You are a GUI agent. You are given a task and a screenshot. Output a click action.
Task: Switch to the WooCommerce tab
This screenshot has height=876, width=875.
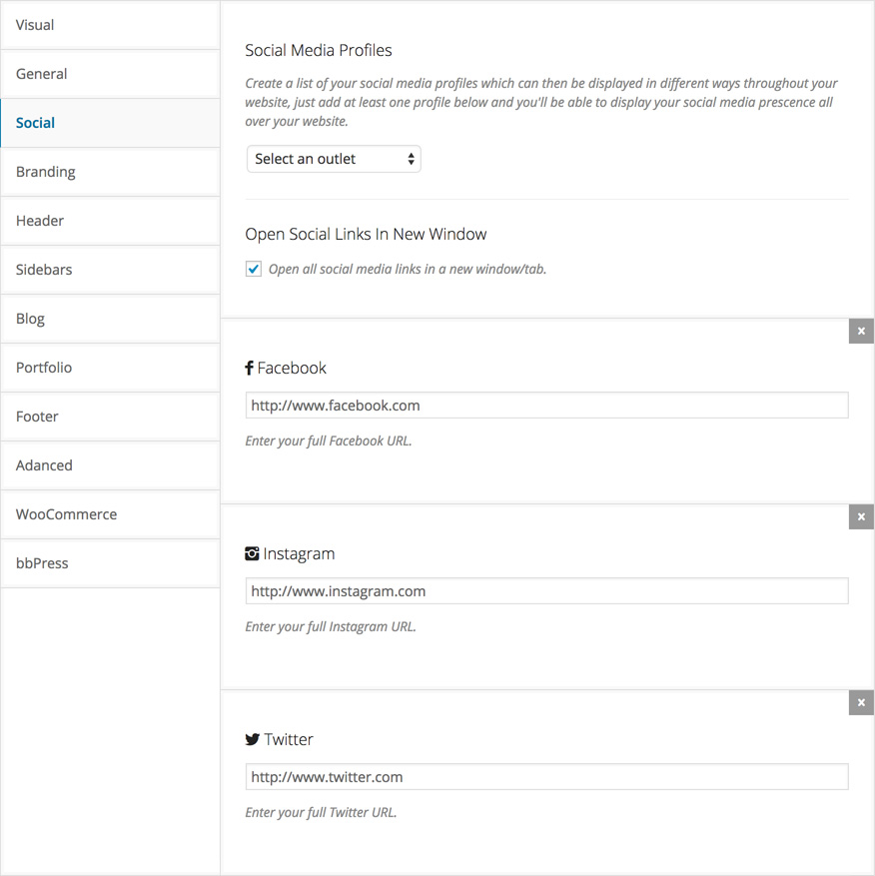click(x=110, y=514)
